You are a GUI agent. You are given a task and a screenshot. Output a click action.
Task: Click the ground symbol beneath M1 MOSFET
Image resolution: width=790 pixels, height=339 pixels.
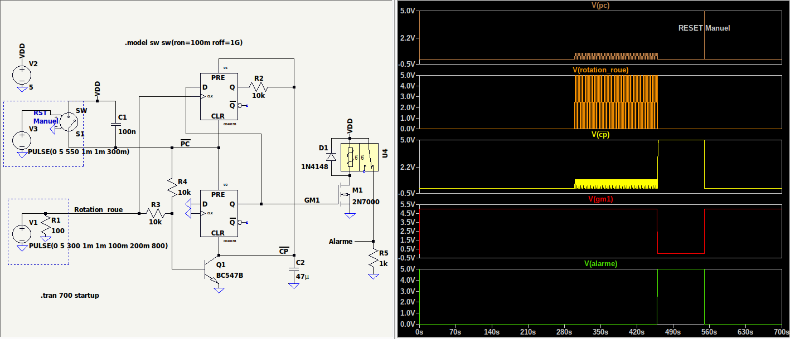tap(350, 215)
